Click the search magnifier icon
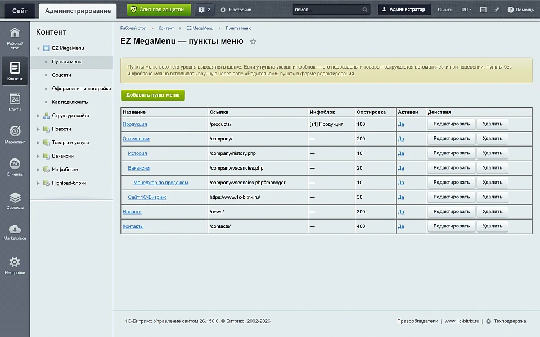Viewport: 540px width, 337px height. click(364, 10)
